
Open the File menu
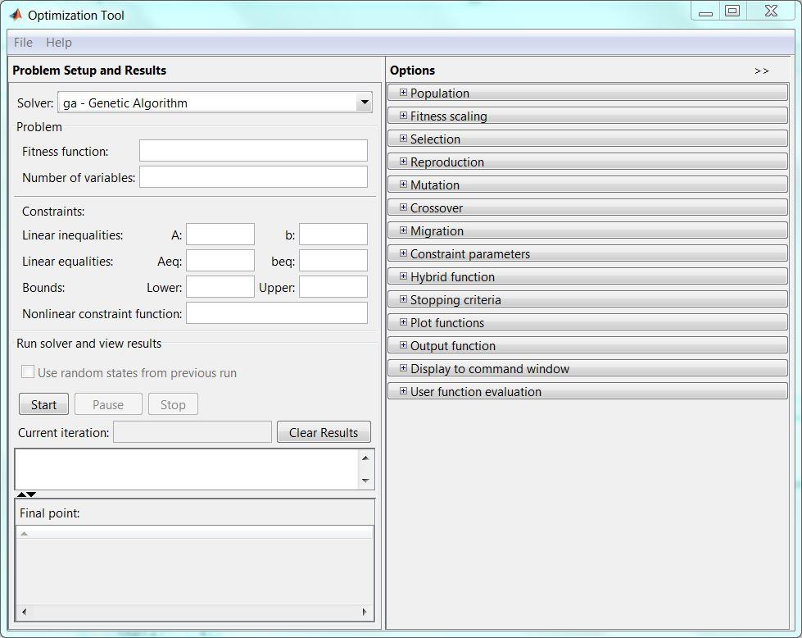pos(23,43)
